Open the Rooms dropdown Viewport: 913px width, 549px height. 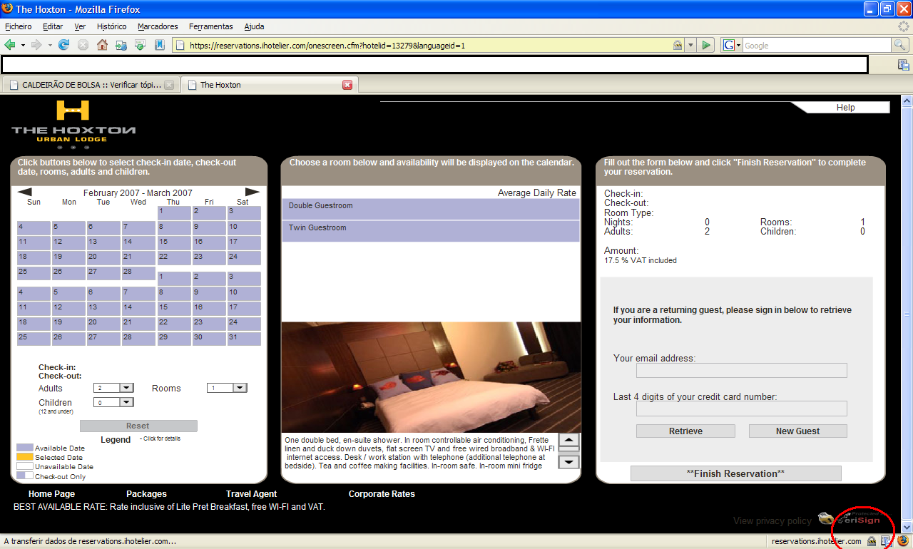[227, 388]
